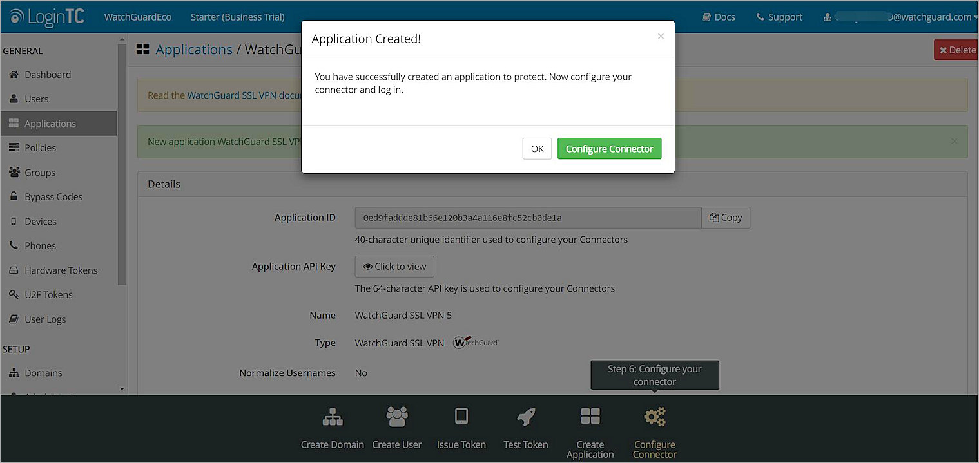Viewport: 979px width, 463px height.
Task: Dismiss the new application notification
Action: click(x=954, y=141)
